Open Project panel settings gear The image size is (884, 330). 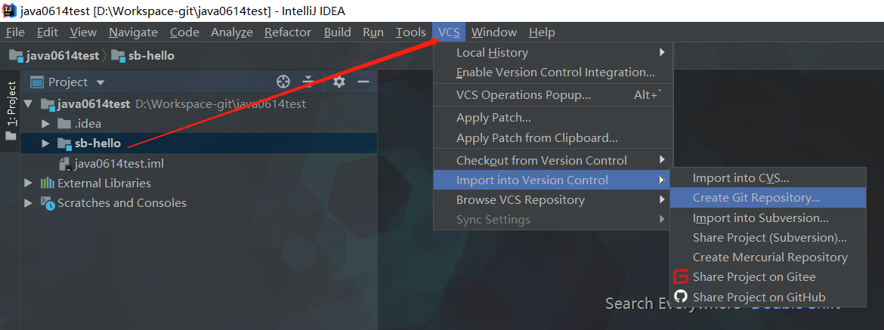339,82
